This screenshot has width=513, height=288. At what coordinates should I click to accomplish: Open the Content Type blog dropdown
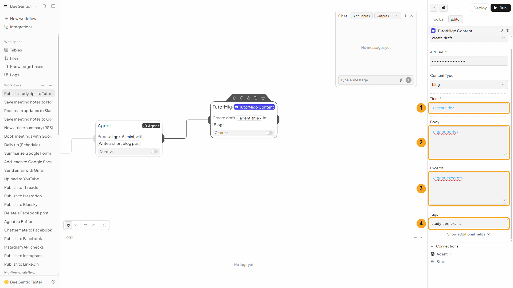(x=469, y=85)
